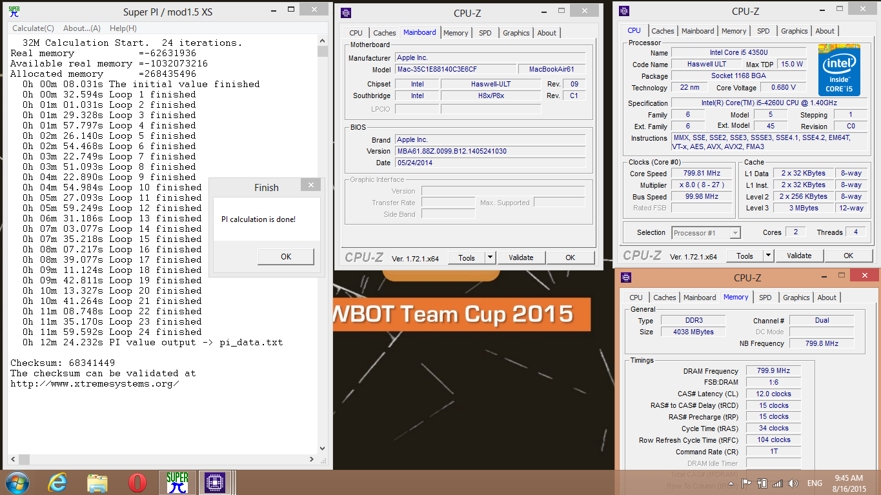
Task: Open Tools dropdown arrow in CPU window
Action: [x=768, y=256]
